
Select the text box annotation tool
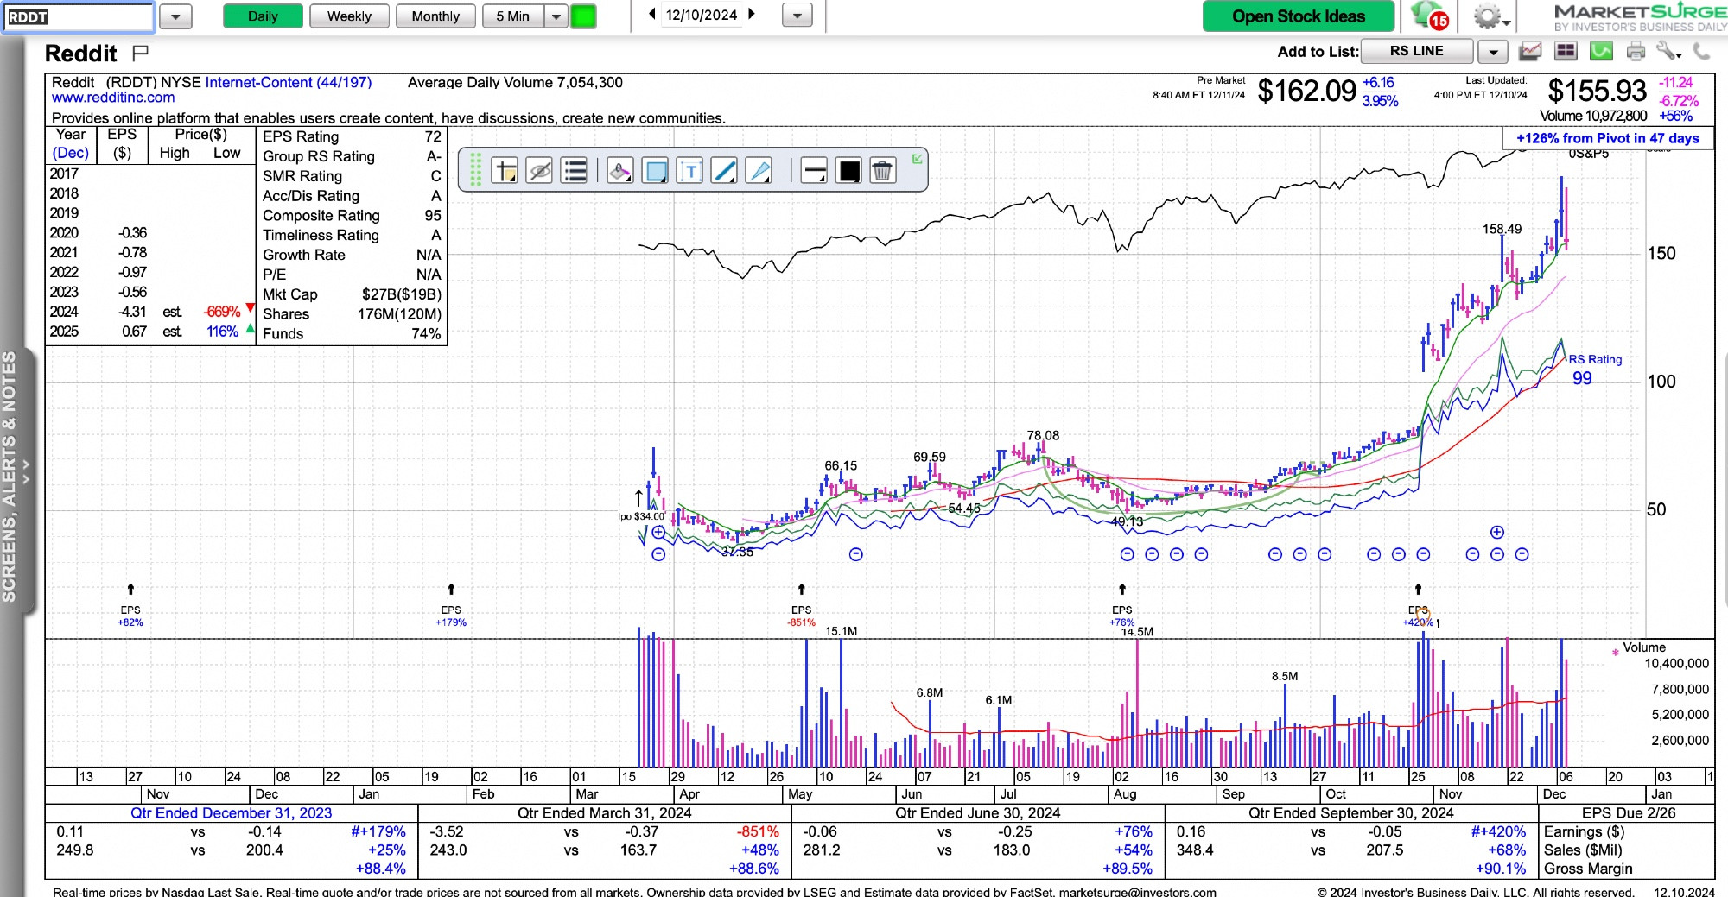(689, 171)
